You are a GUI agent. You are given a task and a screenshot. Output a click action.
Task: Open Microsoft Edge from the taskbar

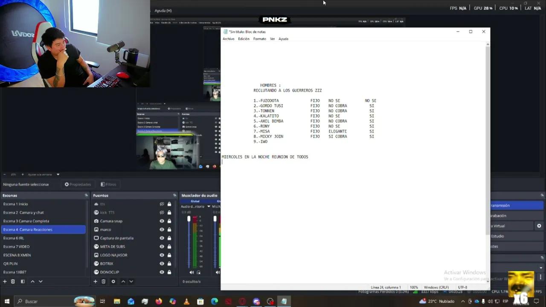[215, 301]
